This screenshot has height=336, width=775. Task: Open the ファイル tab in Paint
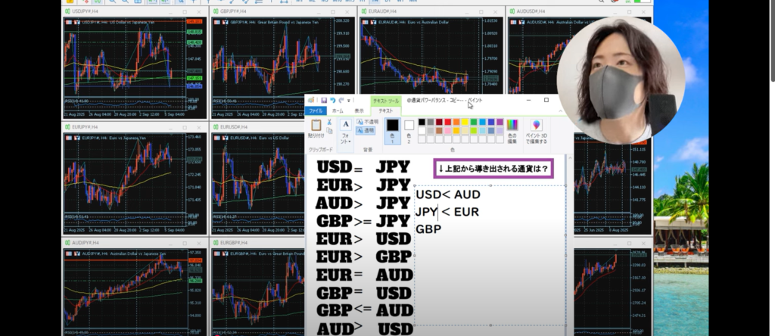click(x=316, y=110)
